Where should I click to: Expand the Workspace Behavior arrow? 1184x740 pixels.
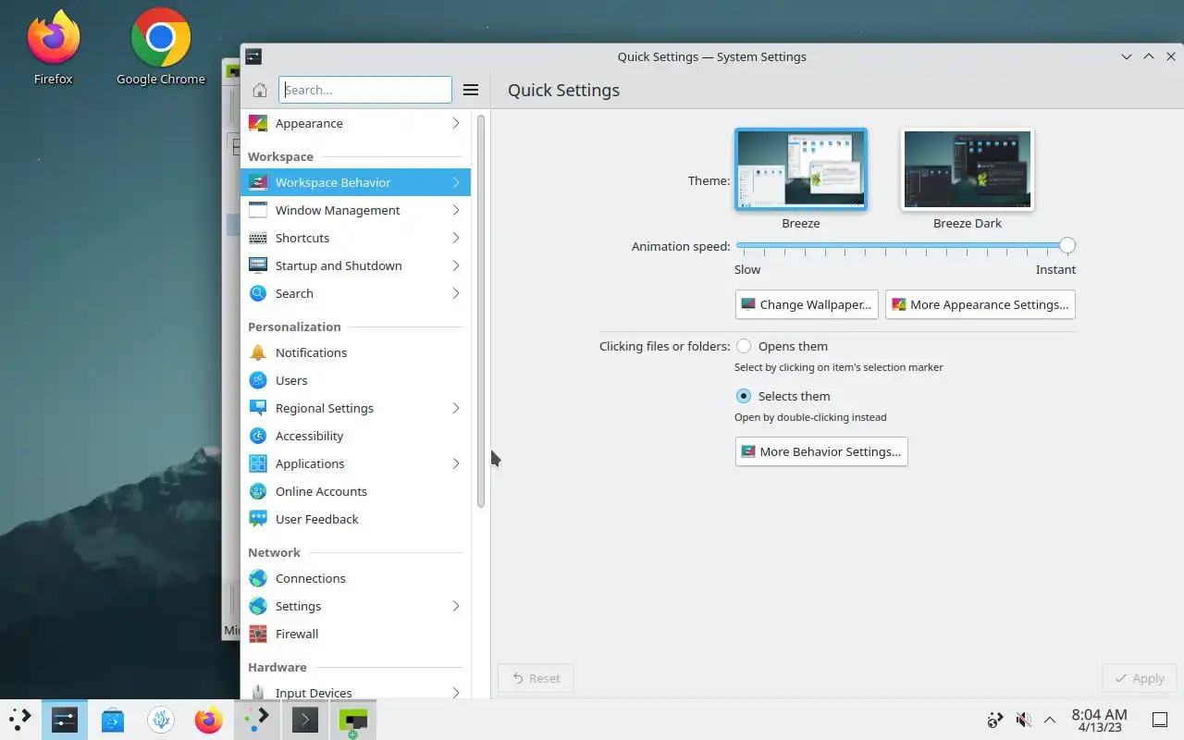(456, 182)
